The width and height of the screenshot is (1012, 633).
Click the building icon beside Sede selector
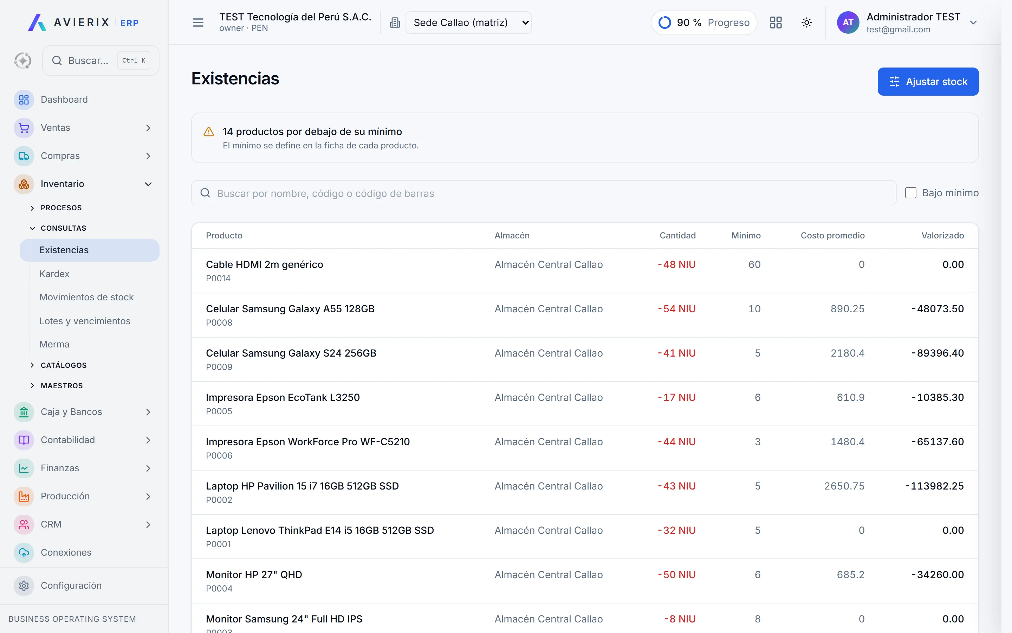(395, 23)
